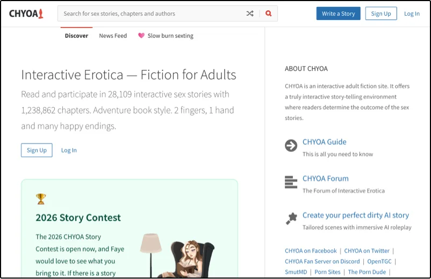Click Sign Up button below the intro text
This screenshot has height=279, width=431.
coord(37,150)
